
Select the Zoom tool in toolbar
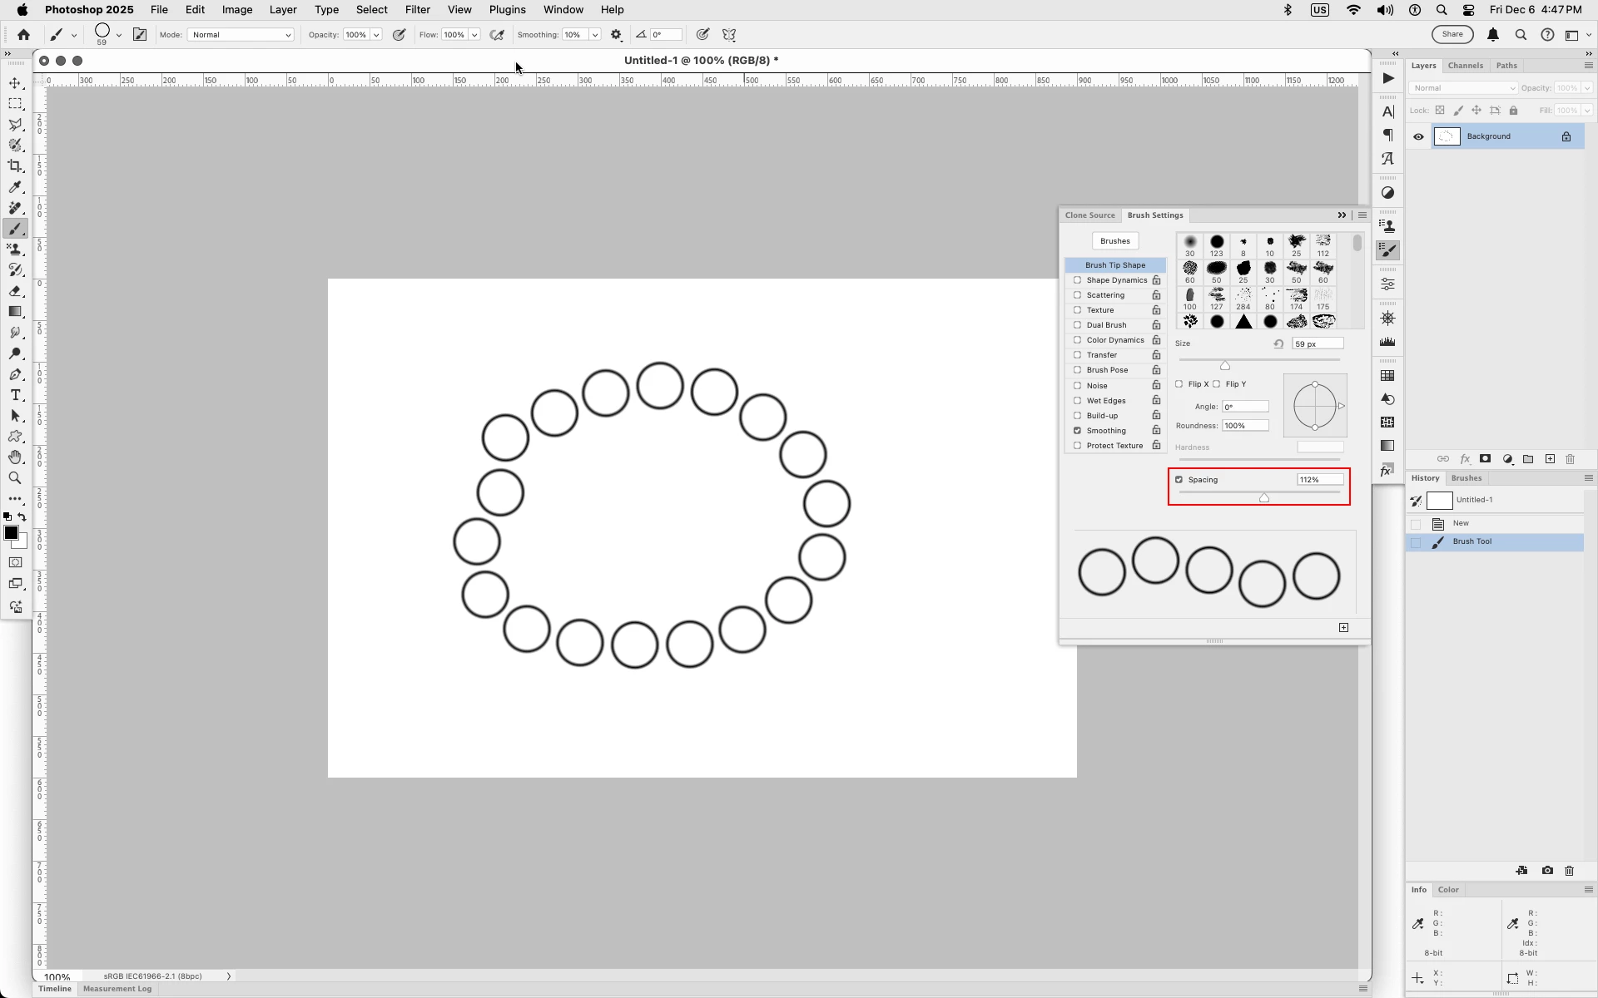(15, 478)
